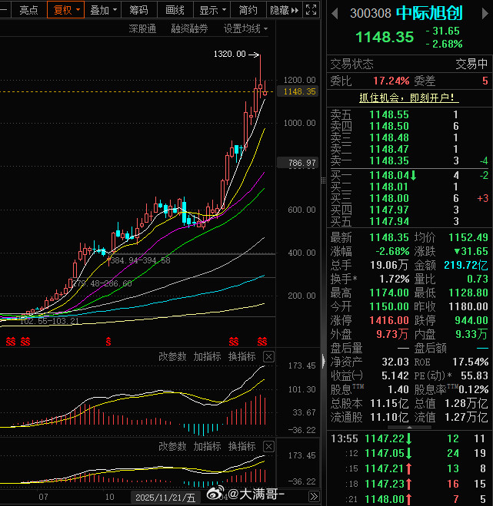Screen dimensions: 493x506
Task: Click 隐藏 to collapse side panel
Action: (x=284, y=10)
